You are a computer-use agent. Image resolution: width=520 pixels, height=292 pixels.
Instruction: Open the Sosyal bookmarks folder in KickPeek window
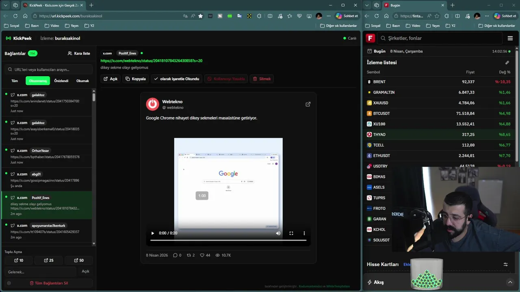[11, 26]
